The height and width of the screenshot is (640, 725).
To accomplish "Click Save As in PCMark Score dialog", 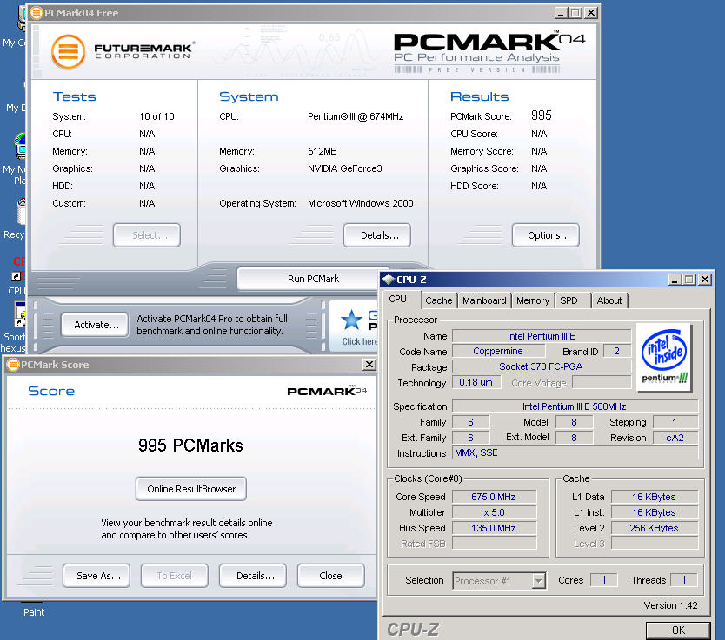I will (96, 576).
